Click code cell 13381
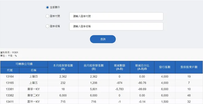This screenshot has height=104, width=203. point(10,89)
